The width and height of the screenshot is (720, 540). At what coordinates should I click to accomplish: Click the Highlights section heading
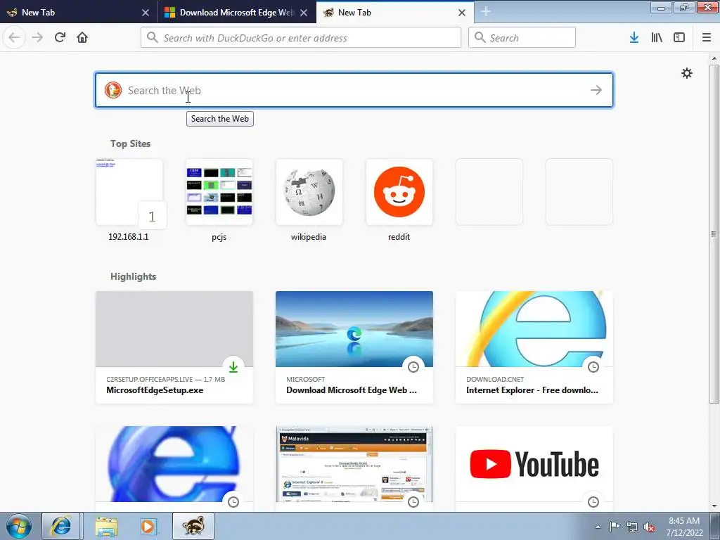(133, 276)
